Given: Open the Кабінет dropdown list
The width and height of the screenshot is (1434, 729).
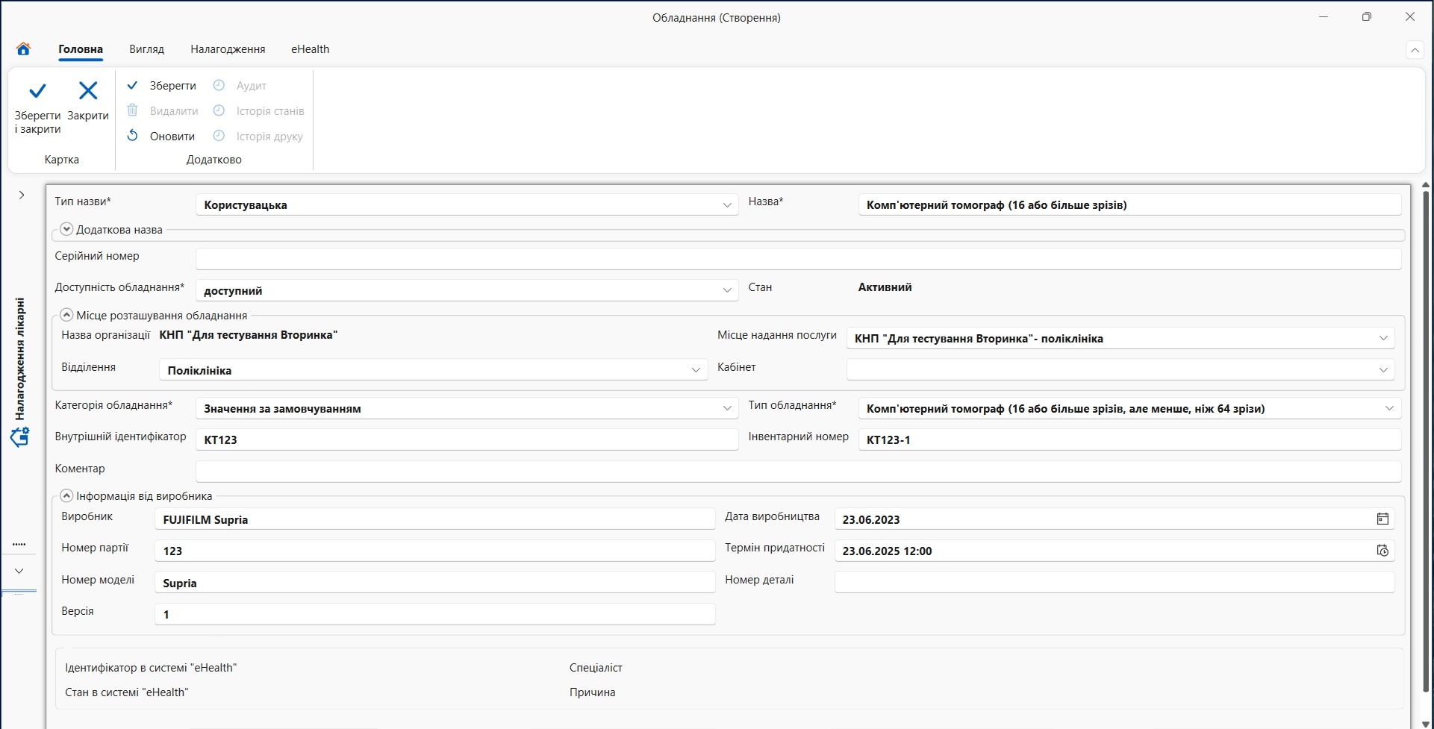Looking at the screenshot, I should 1382,370.
